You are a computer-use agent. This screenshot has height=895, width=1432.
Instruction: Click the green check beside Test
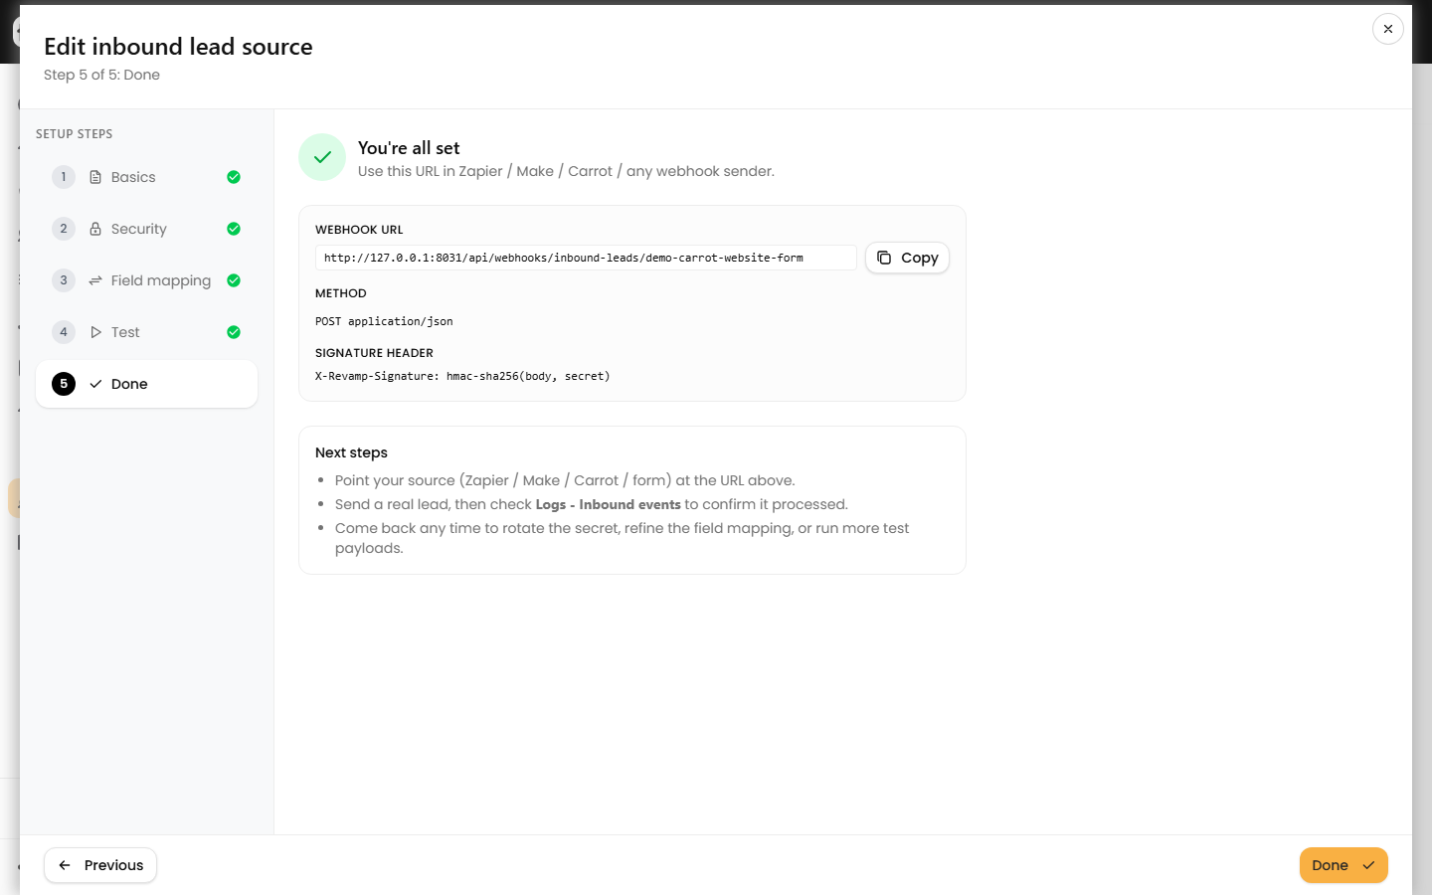click(234, 332)
